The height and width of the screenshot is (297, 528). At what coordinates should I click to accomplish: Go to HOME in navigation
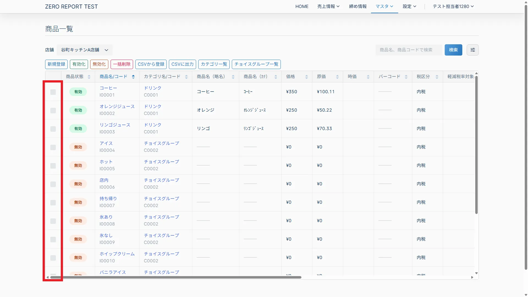pos(302,6)
